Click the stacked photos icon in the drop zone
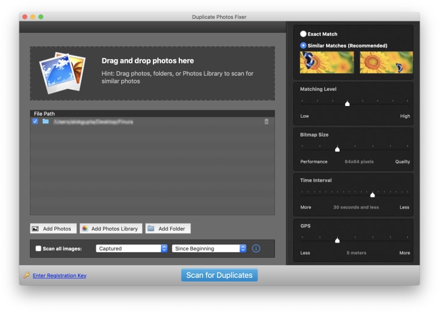Viewport: 439px width, 312px height. click(62, 73)
